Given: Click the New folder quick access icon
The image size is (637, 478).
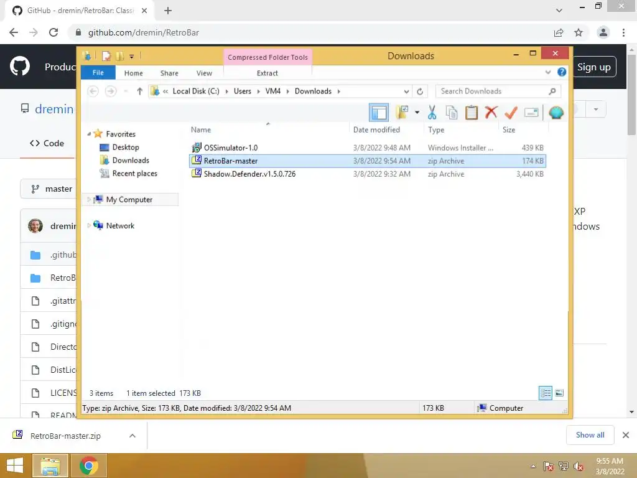Looking at the screenshot, I should point(120,56).
